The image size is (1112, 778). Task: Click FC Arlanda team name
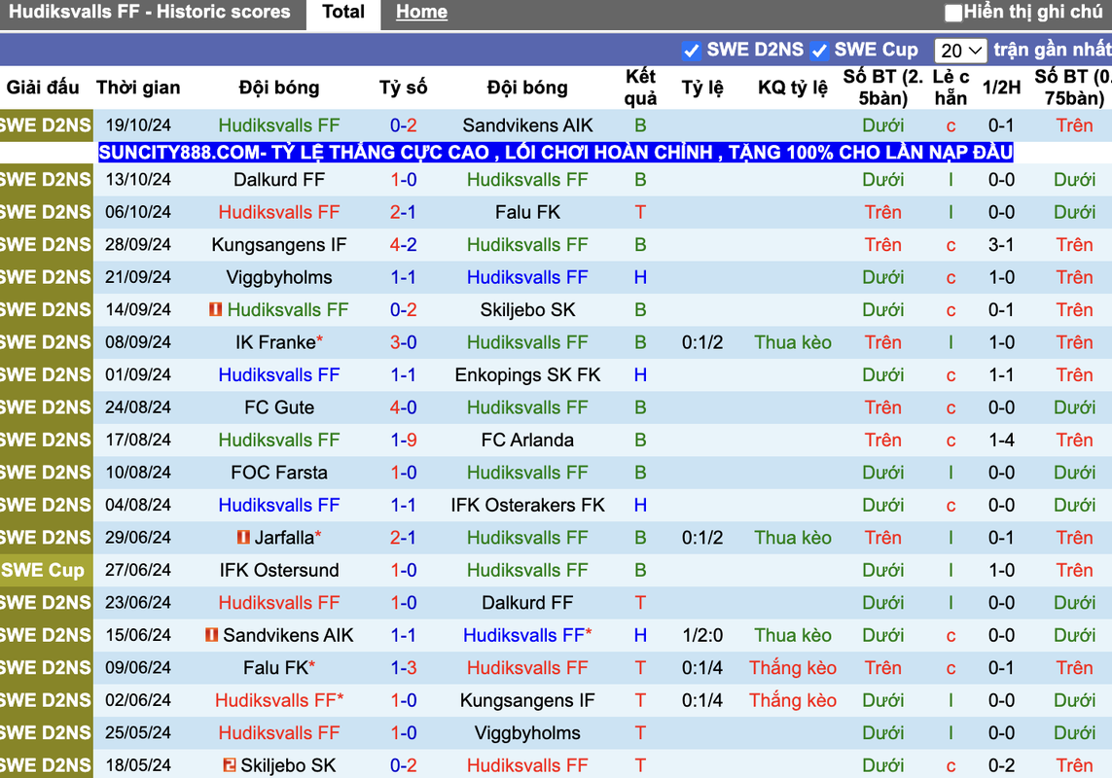[x=527, y=441]
